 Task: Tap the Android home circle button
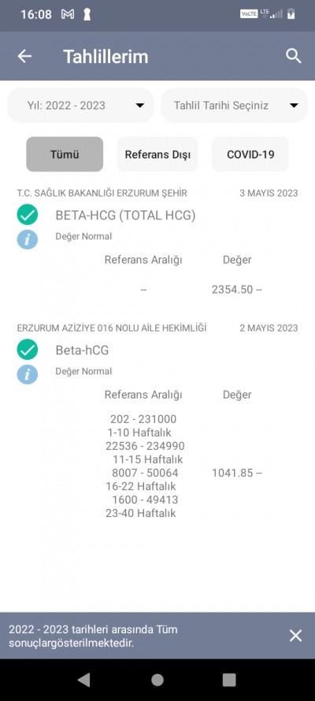point(157,680)
